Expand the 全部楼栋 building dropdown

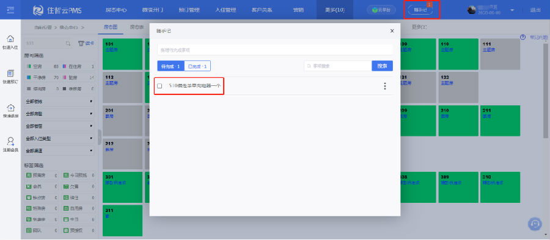click(x=59, y=102)
